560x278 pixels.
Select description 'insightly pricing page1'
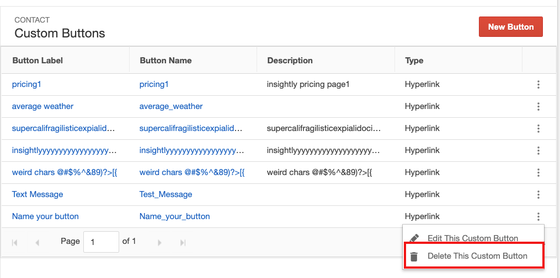308,84
